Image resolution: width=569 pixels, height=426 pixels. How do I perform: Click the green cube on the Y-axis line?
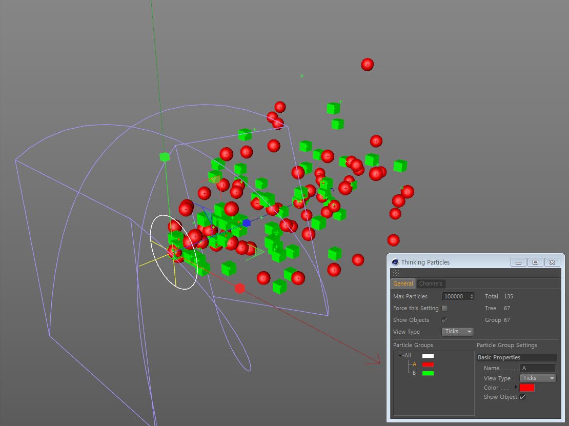click(x=165, y=157)
